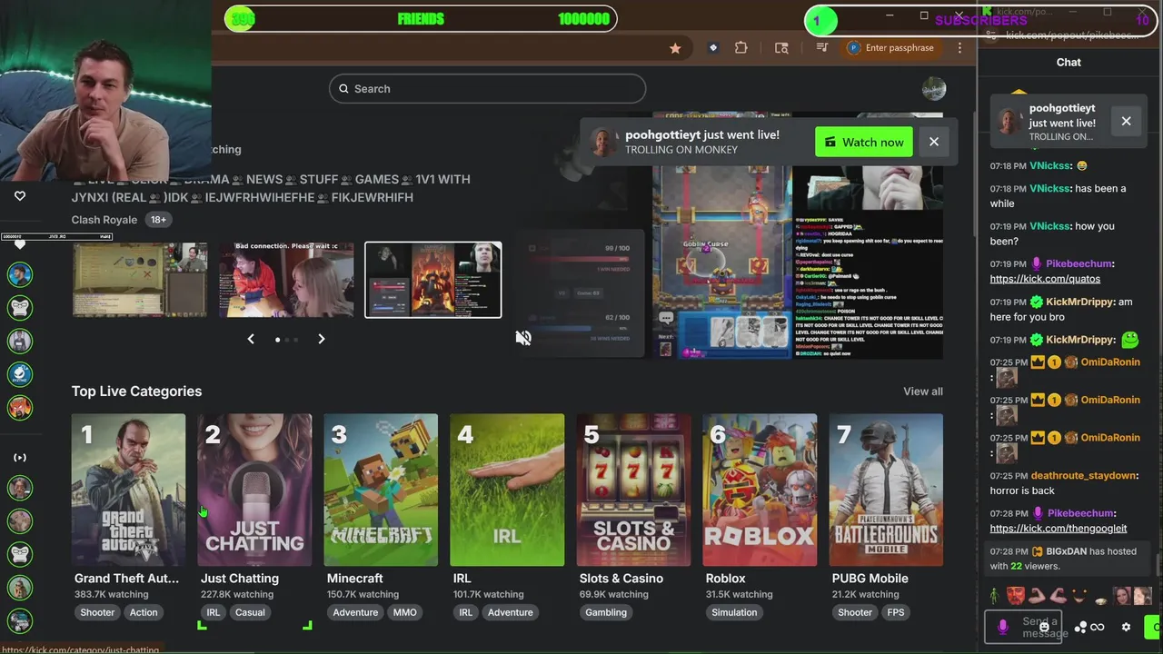Screen dimensions: 1163x654
Task: Click into the Send a message chat input
Action: click(x=1024, y=627)
